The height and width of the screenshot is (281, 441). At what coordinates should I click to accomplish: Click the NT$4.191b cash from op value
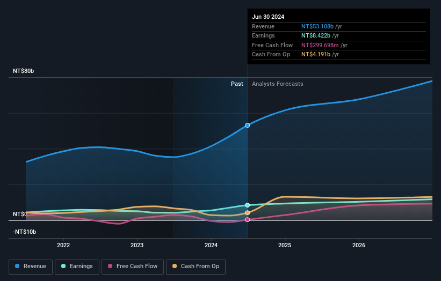(x=316, y=55)
